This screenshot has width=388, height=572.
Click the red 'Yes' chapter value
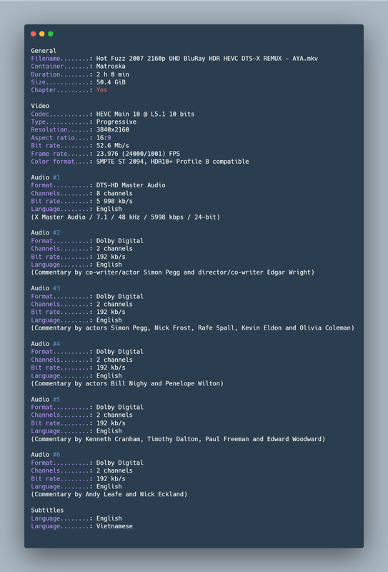101,90
